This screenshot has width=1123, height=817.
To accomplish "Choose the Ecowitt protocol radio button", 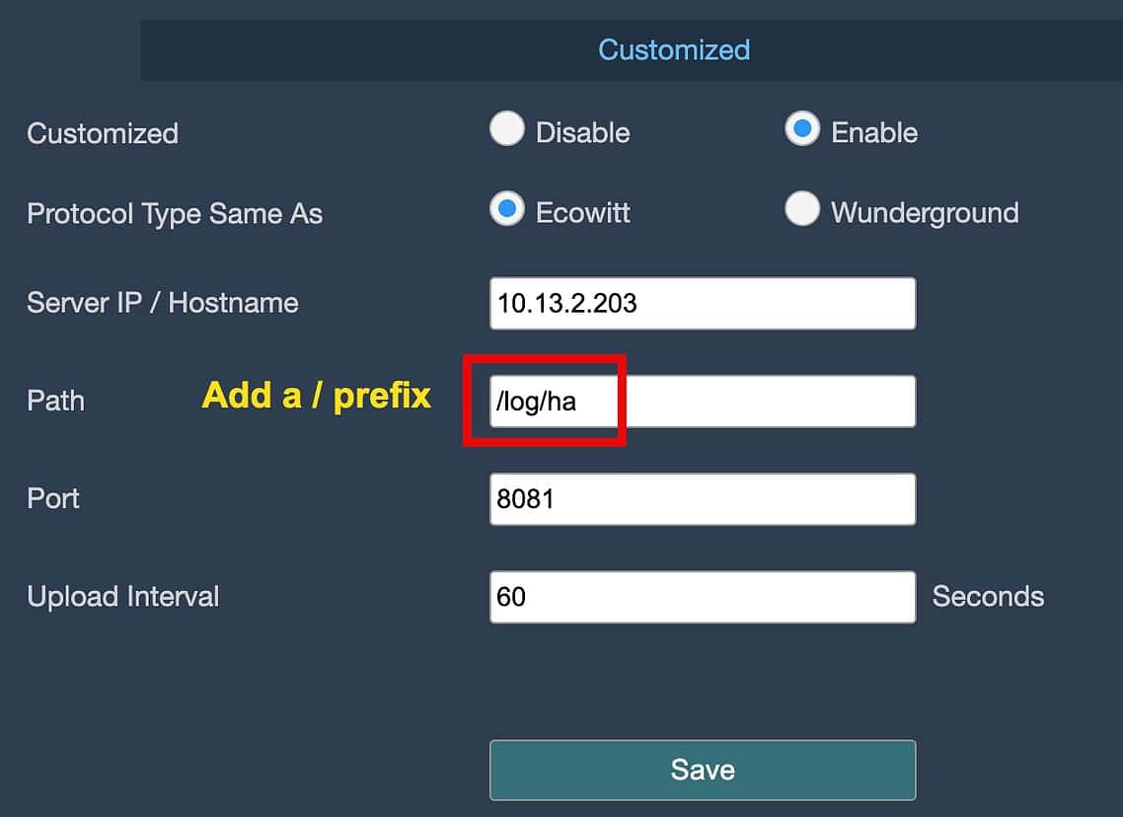I will point(506,209).
